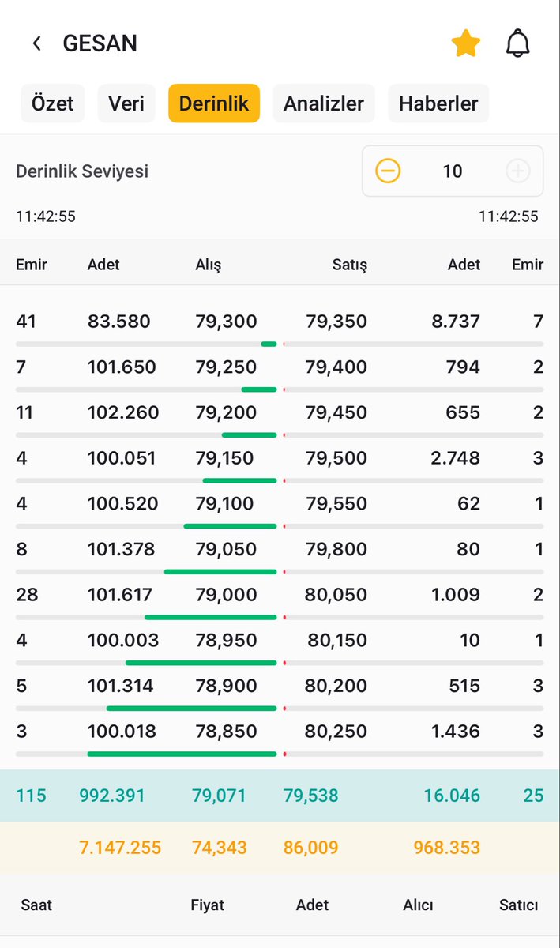Viewport: 560px width, 948px height.
Task: Select ask price 79,350
Action: (x=336, y=322)
